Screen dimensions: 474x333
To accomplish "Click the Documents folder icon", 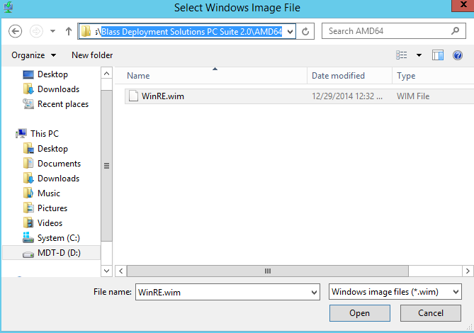I will 28,163.
